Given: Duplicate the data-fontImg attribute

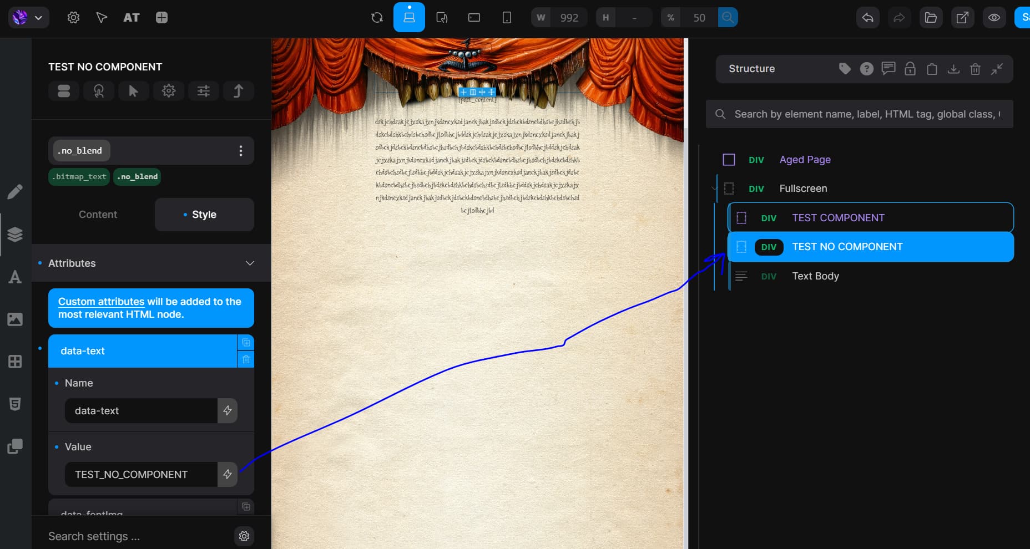Looking at the screenshot, I should (x=246, y=507).
